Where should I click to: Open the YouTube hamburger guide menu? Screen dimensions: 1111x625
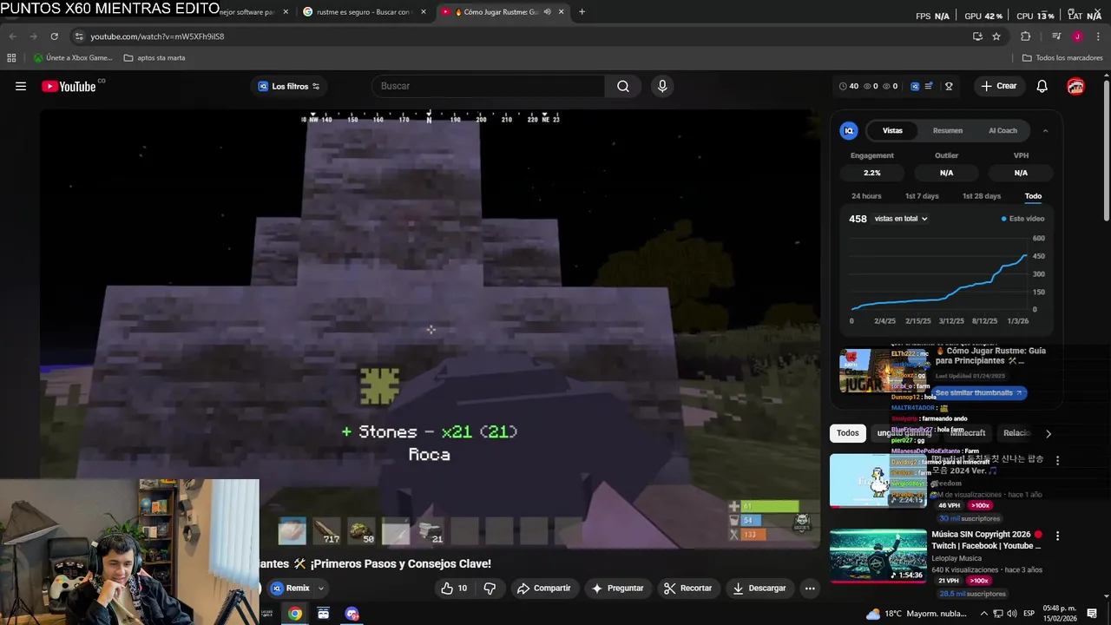tap(21, 86)
